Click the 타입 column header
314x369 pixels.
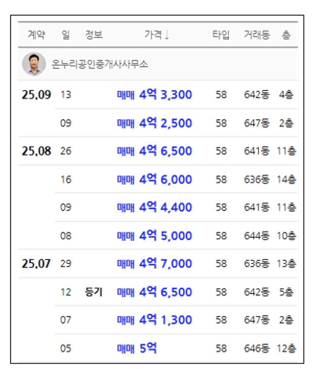221,35
